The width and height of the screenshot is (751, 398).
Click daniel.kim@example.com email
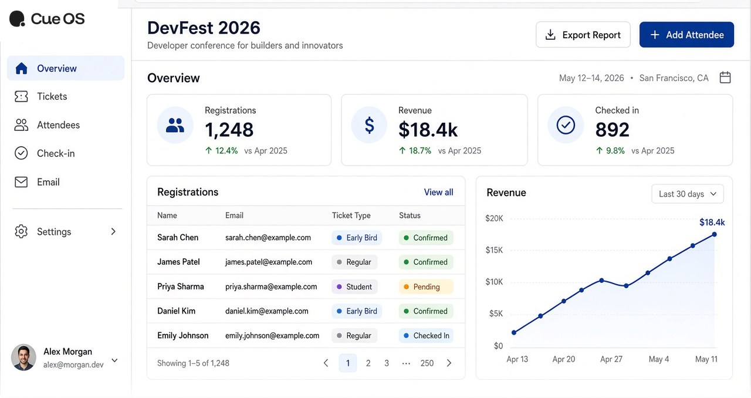(x=267, y=311)
